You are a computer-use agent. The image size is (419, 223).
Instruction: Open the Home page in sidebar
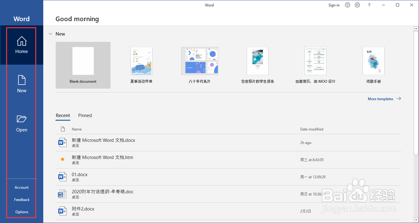[x=21, y=45]
